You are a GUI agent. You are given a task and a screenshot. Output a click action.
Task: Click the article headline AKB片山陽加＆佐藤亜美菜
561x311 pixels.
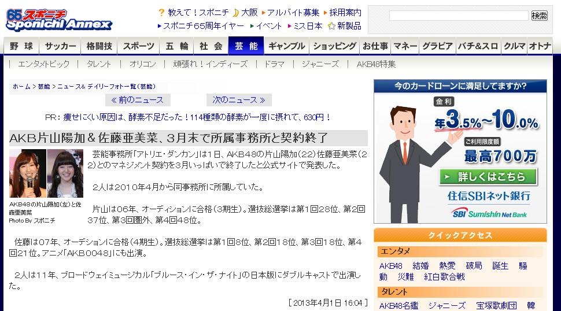[x=168, y=138]
